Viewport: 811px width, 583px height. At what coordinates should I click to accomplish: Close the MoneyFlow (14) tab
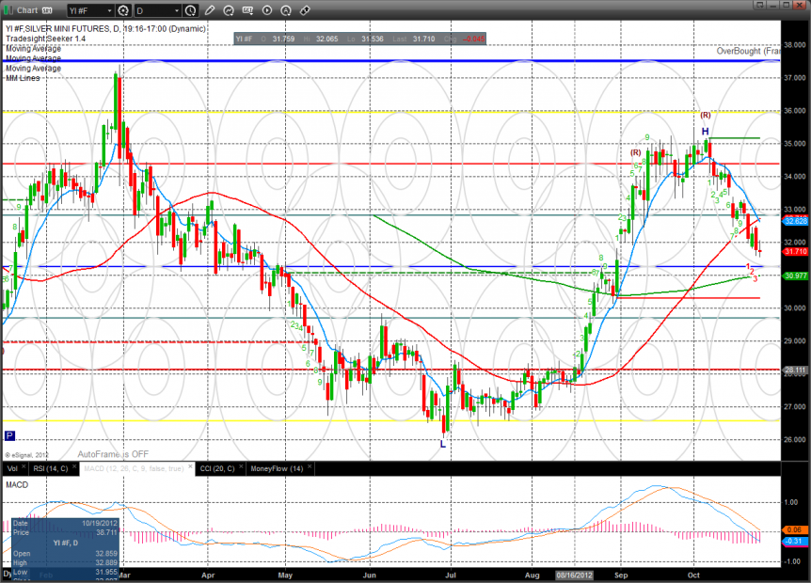tap(310, 466)
